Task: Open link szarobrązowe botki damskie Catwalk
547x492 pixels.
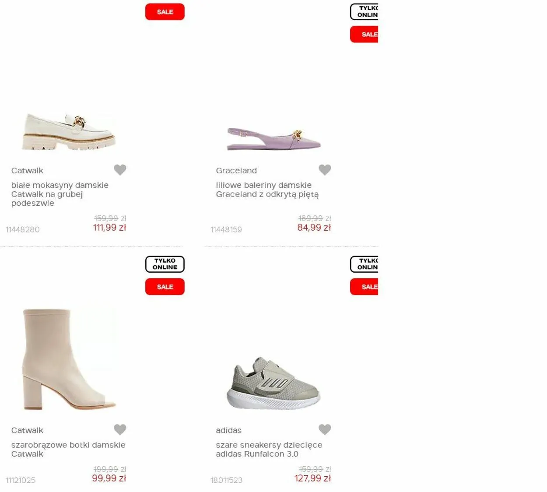Action: click(68, 449)
